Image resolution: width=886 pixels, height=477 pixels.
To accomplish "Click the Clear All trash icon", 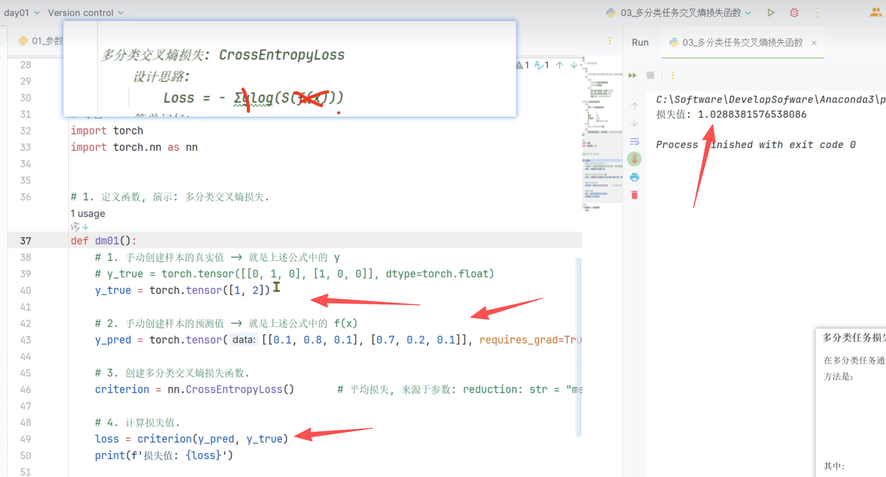I will pyautogui.click(x=634, y=195).
